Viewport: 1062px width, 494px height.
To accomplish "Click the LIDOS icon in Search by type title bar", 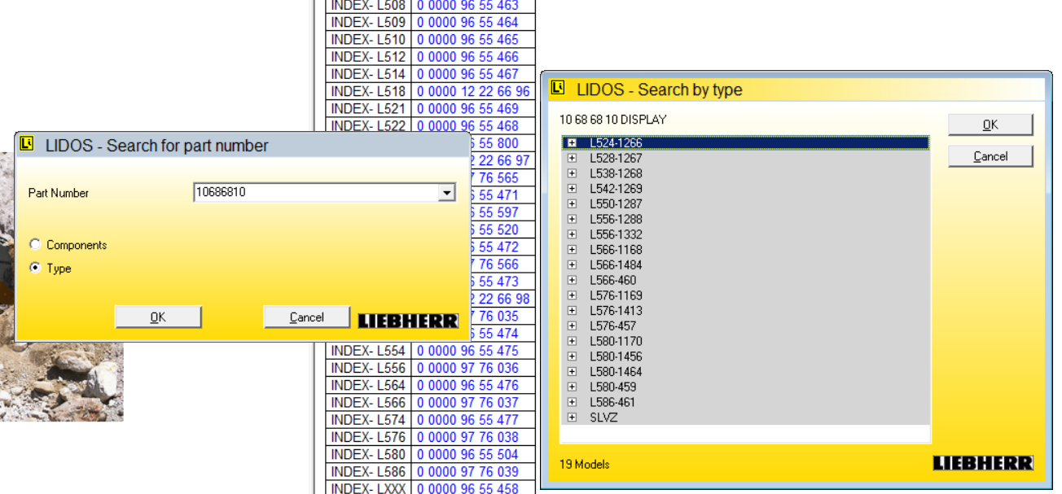I will [558, 88].
